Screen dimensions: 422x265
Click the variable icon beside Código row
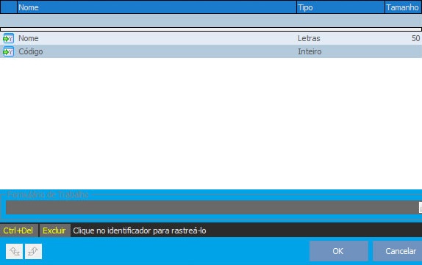(8, 51)
